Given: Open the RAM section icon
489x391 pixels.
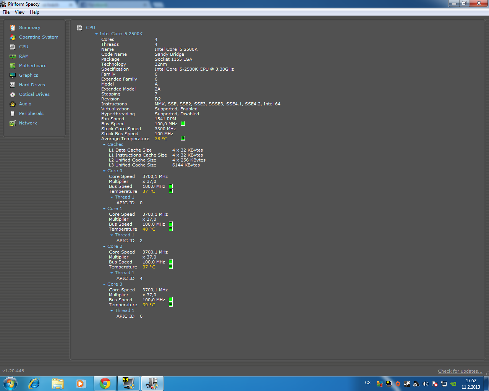Looking at the screenshot, I should point(13,56).
